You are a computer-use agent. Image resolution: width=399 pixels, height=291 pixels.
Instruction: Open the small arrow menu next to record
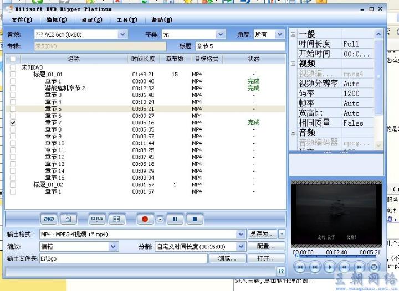click(x=160, y=219)
